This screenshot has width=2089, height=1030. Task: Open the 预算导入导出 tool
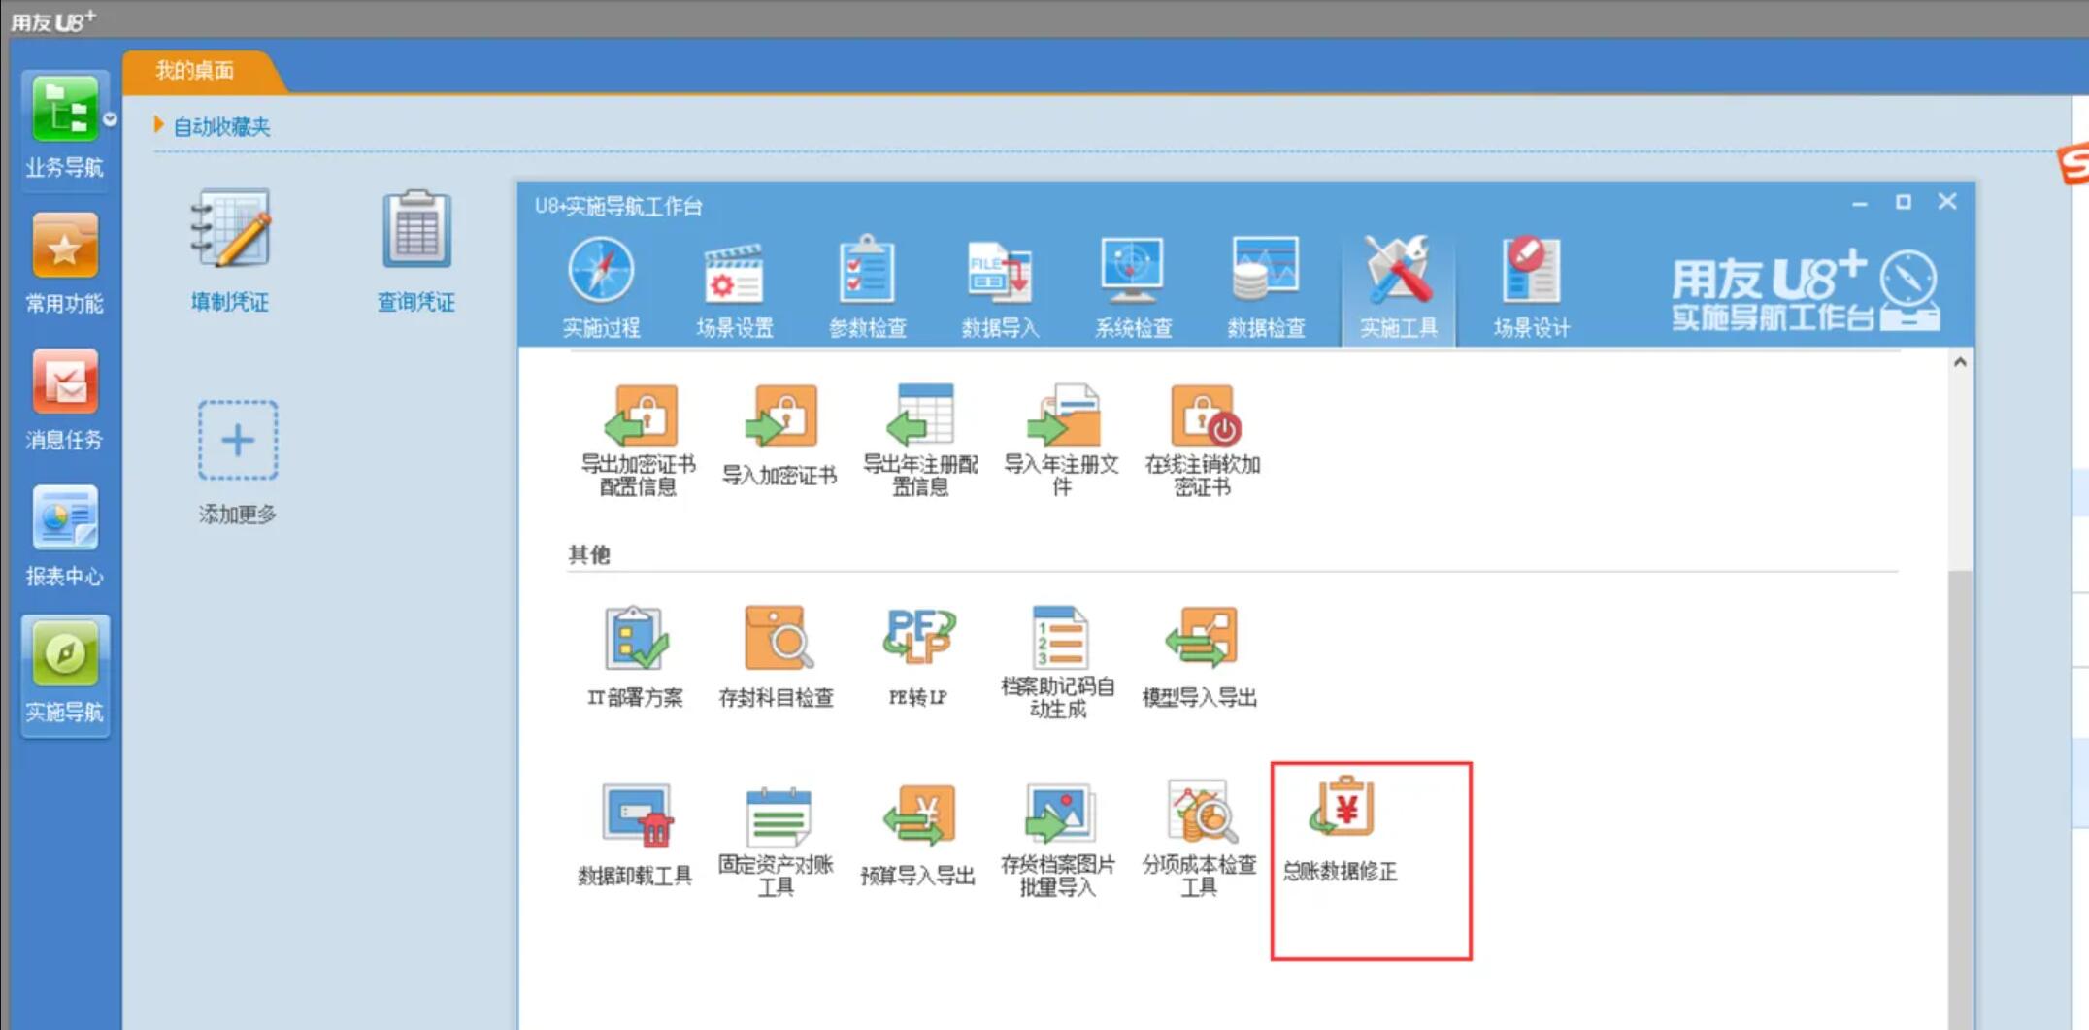[918, 835]
